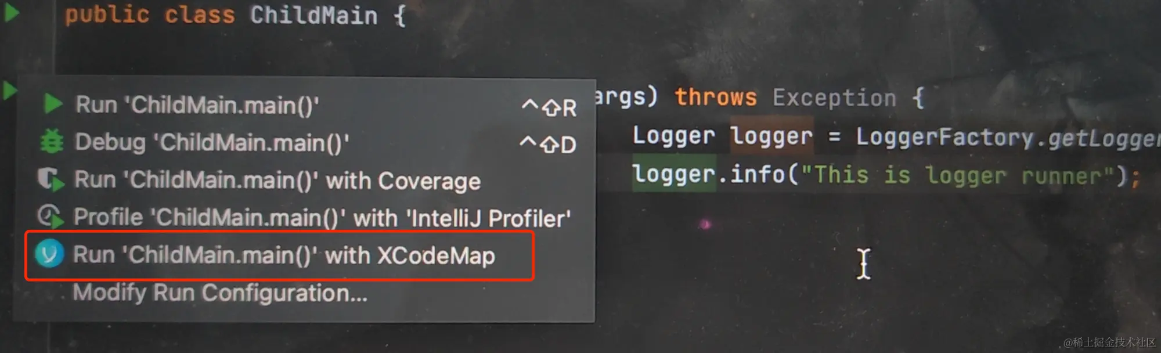
Task: Click the green bug Debug icon
Action: click(x=52, y=142)
